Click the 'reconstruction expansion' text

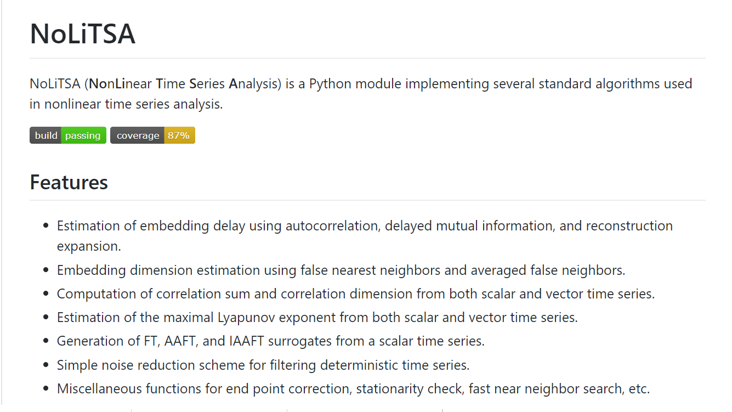(365, 236)
